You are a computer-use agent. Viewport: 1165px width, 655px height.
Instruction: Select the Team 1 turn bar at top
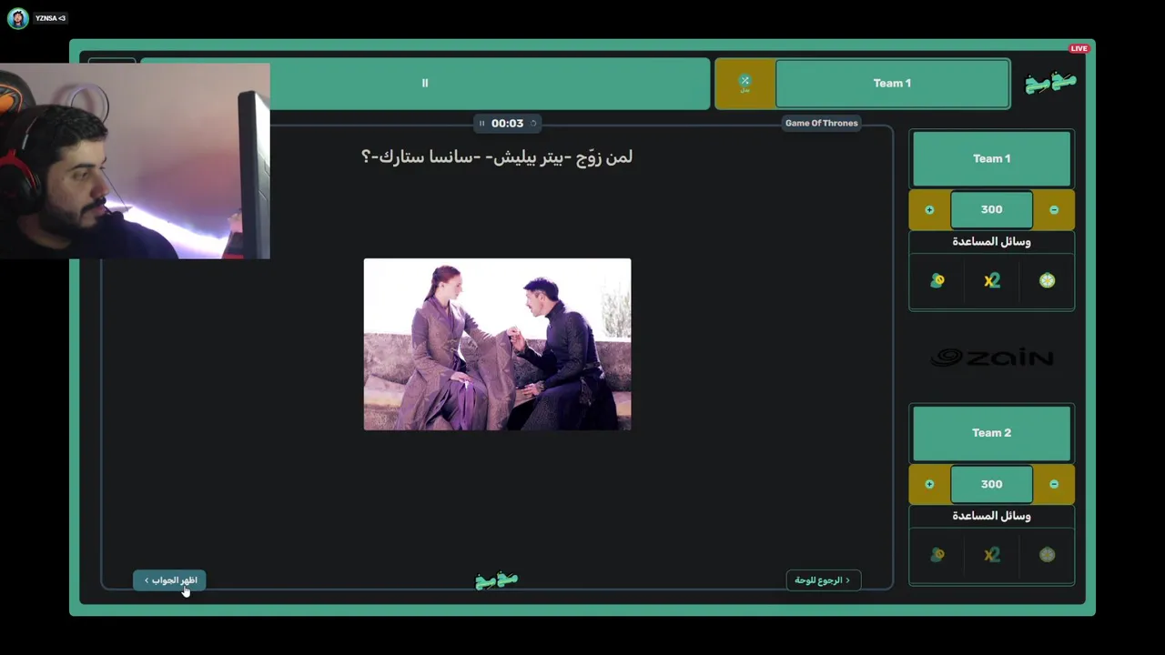(892, 84)
